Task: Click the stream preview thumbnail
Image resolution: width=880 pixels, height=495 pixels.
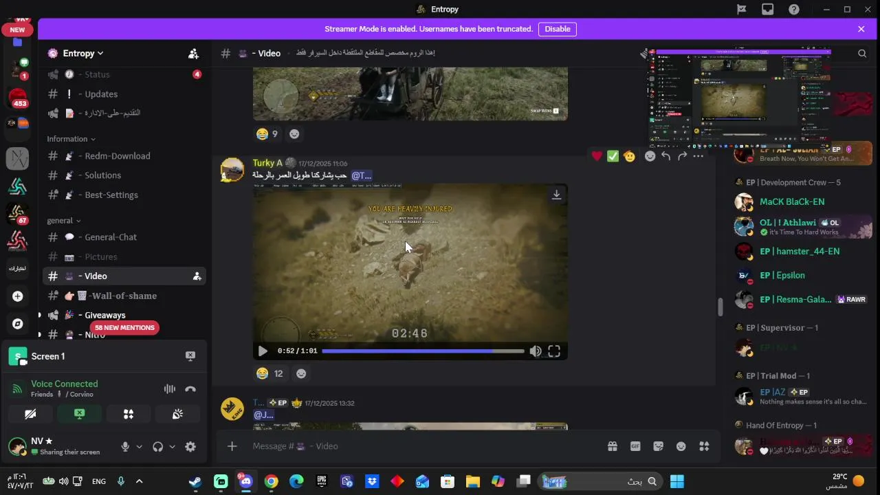Action: point(739,97)
